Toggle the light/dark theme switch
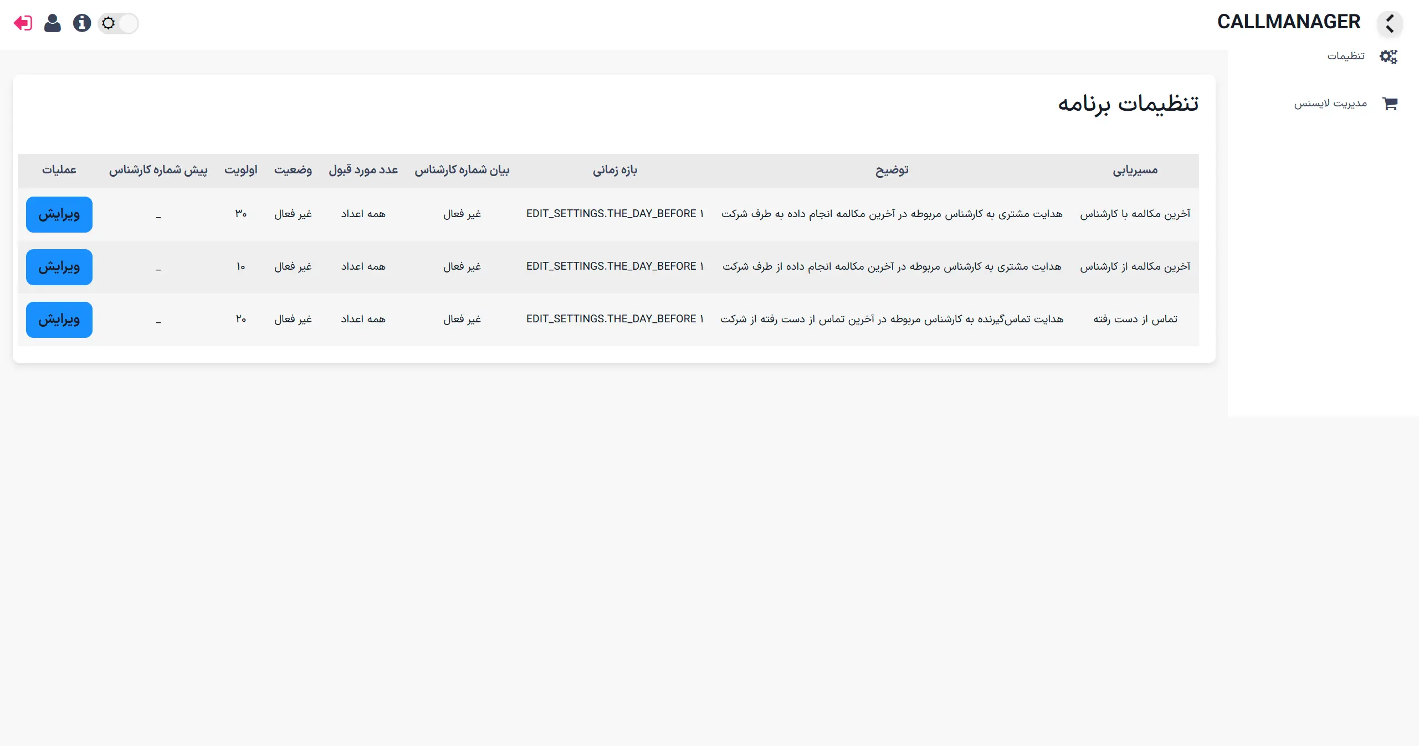1419x746 pixels. click(x=119, y=23)
